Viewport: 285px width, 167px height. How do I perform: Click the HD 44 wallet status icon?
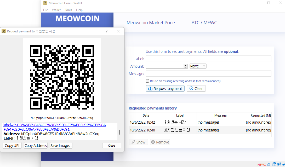tap(273, 164)
